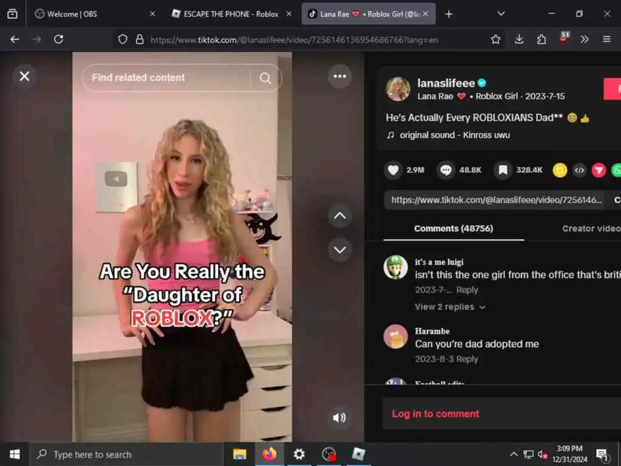Viewport: 621px width, 466px height.
Task: Click the red extension icon with 51 badge
Action: tap(563, 38)
